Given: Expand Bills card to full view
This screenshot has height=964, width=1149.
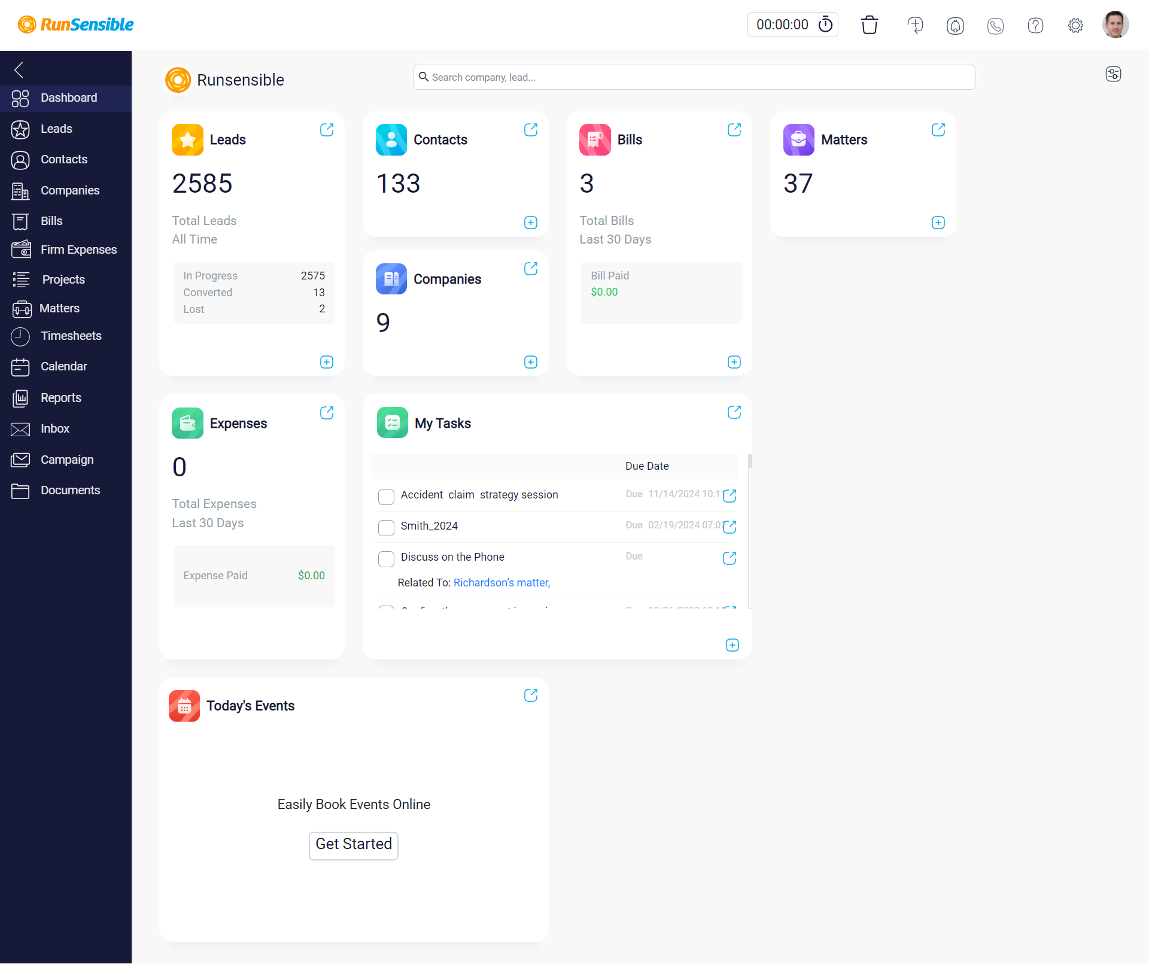Looking at the screenshot, I should [x=734, y=129].
